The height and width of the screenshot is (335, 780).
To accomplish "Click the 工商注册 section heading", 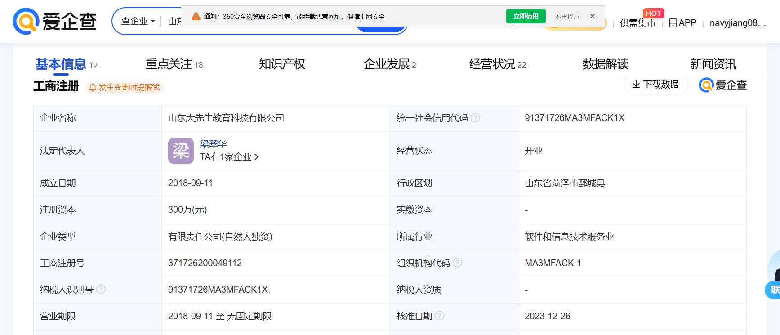I will (x=56, y=86).
